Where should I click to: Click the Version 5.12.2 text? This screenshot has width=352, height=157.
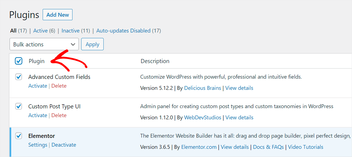(x=156, y=88)
